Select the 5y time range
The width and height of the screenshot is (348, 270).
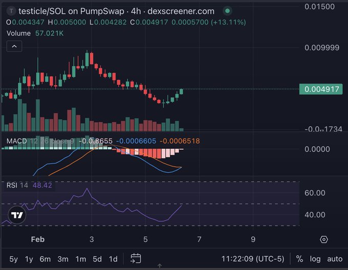(x=14, y=259)
